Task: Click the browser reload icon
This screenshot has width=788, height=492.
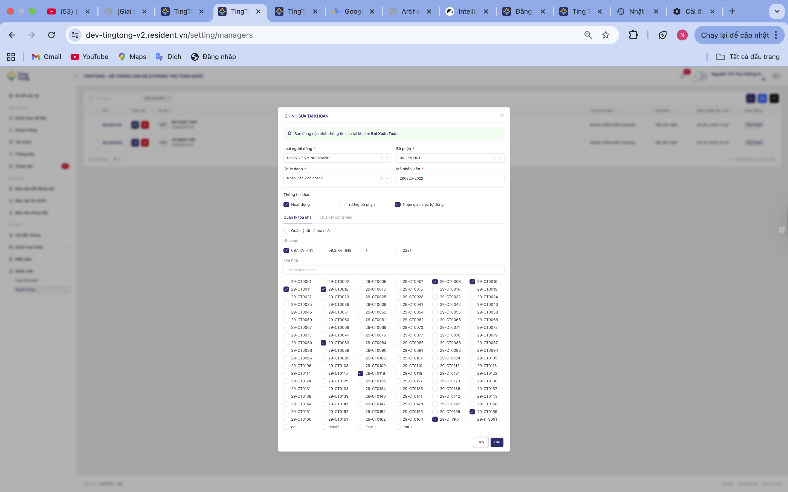Action: tap(51, 35)
